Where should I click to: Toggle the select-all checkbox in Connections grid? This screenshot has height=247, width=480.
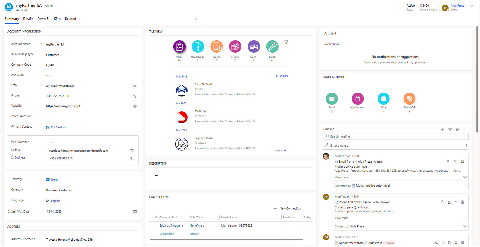coord(156,218)
